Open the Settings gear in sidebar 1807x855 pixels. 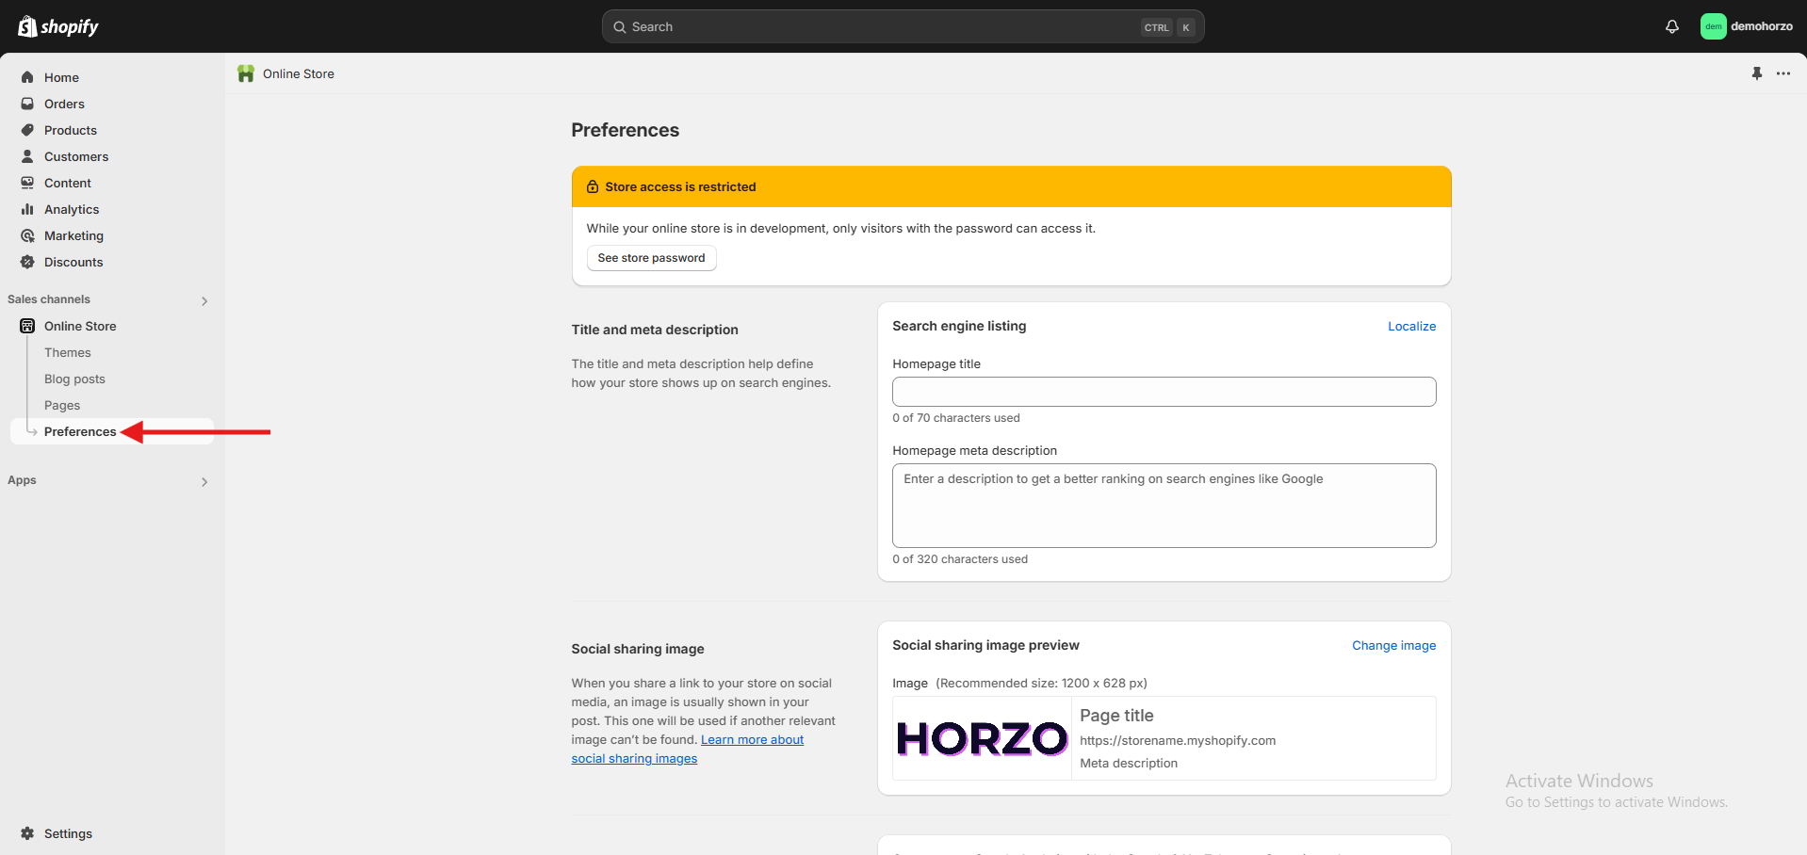27,833
